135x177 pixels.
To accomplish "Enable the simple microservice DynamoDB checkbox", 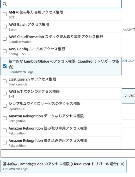I will coord(5,106).
